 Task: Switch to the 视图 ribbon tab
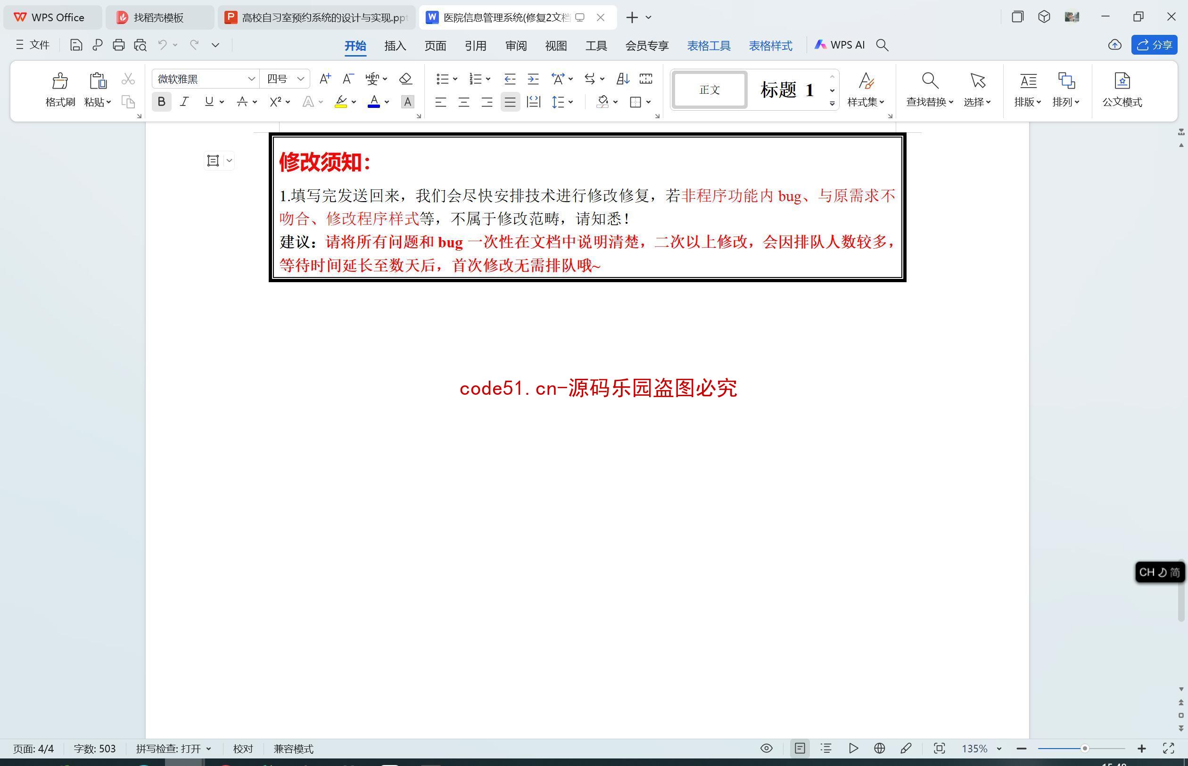pos(554,45)
